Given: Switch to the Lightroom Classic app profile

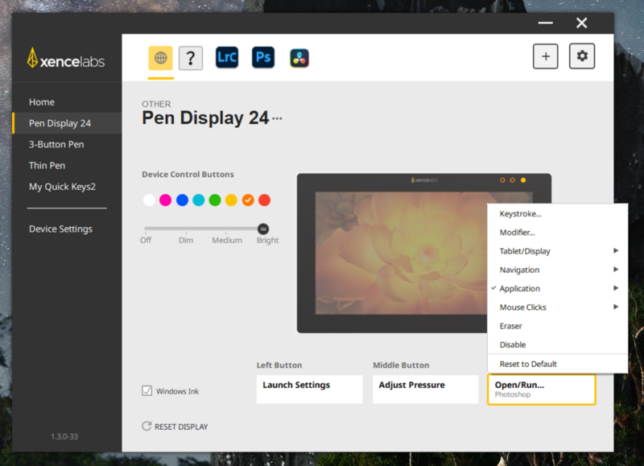Looking at the screenshot, I should tap(227, 57).
